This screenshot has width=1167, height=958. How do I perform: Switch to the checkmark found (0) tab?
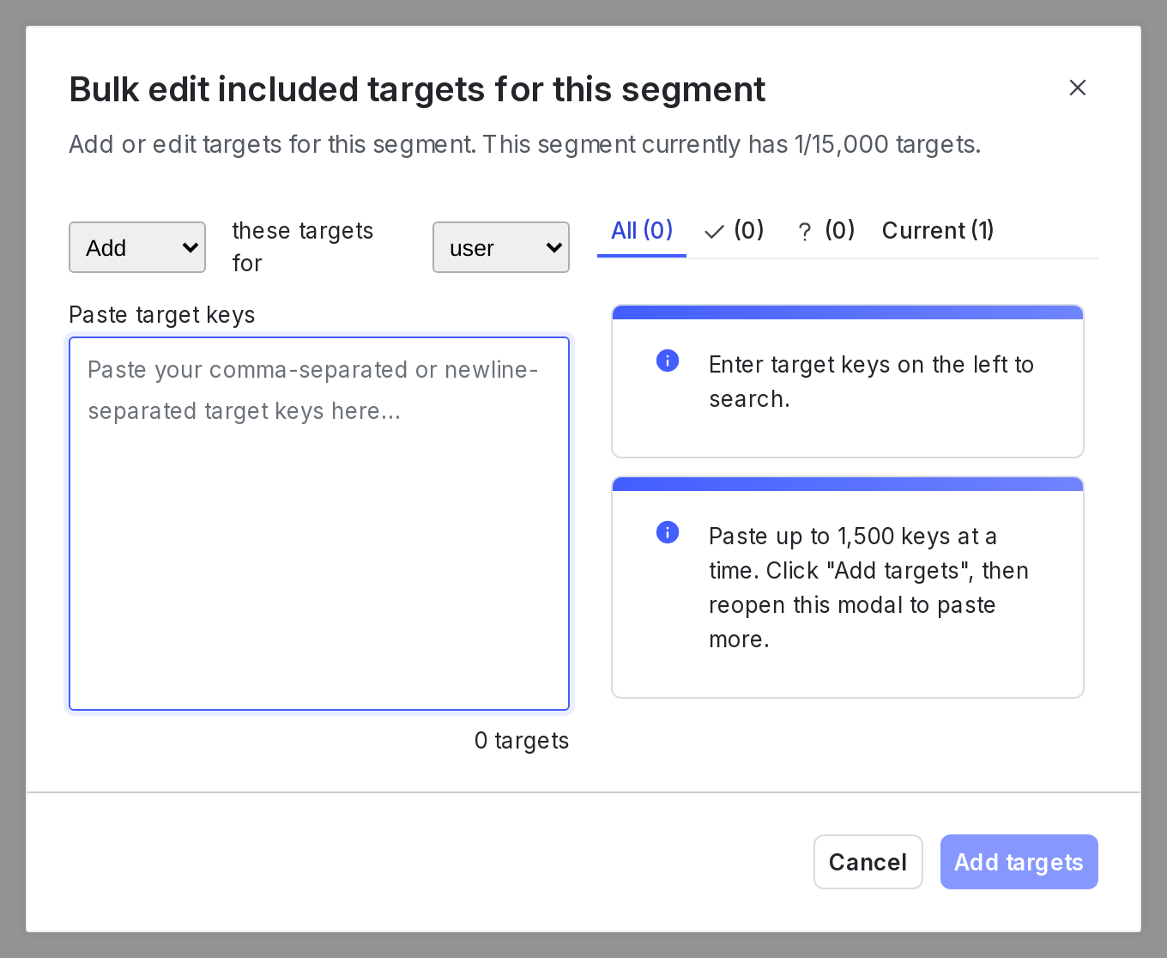pyautogui.click(x=734, y=230)
